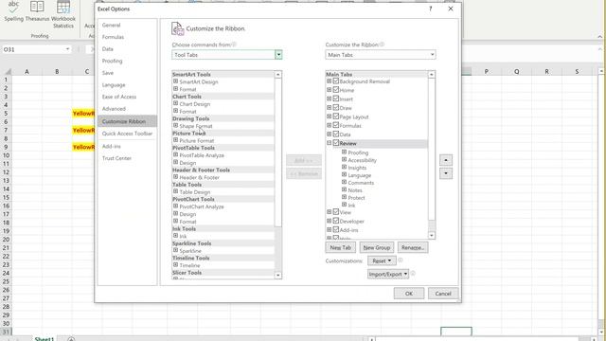This screenshot has height=341, width=606.
Task: Confirm with the OK button
Action: [x=409, y=294]
